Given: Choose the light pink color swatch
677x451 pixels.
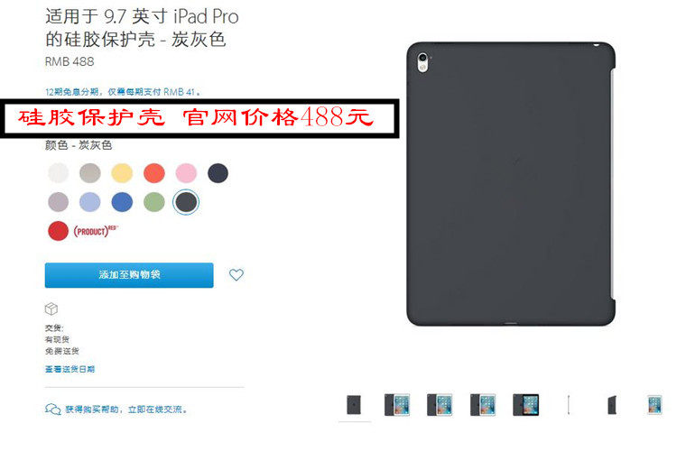Looking at the screenshot, I should (x=186, y=173).
